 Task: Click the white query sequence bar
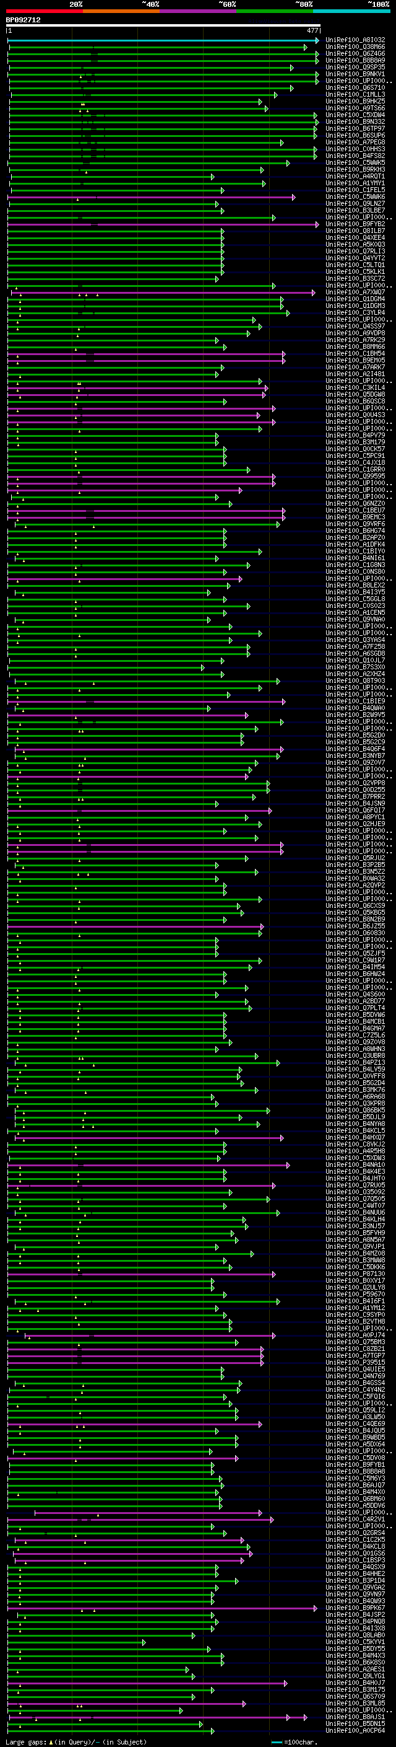[163, 26]
